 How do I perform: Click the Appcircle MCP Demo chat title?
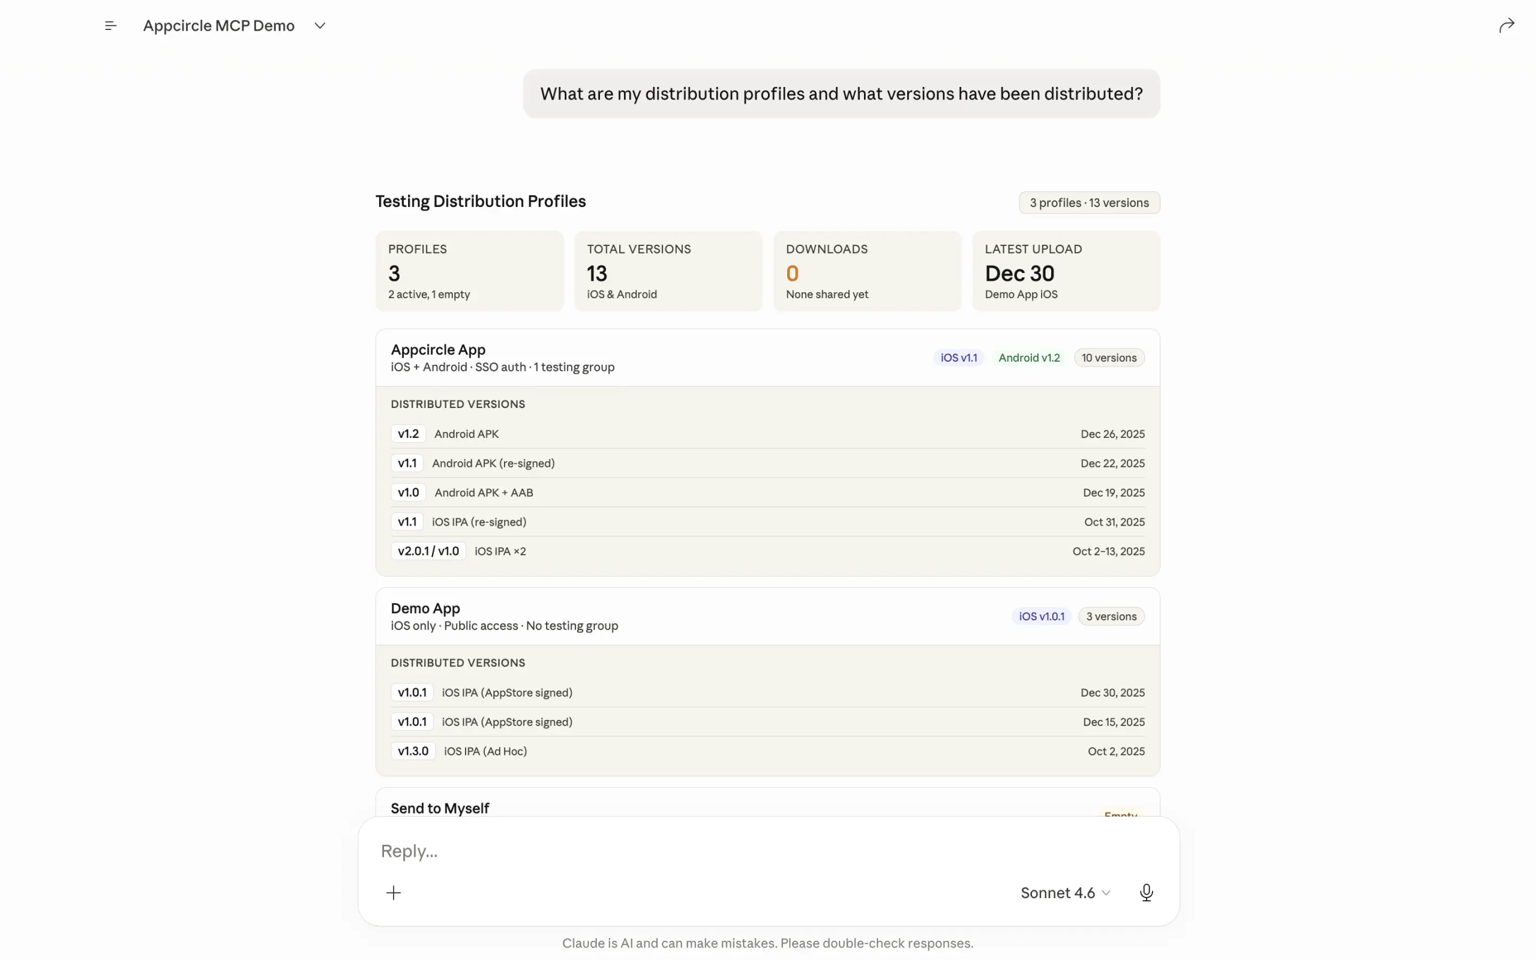[x=219, y=25]
